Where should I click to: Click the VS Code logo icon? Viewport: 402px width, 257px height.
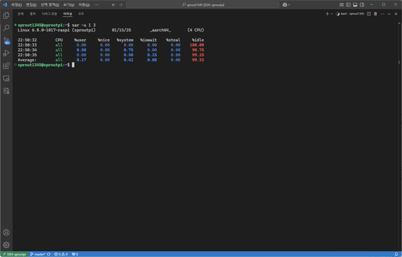click(5, 5)
